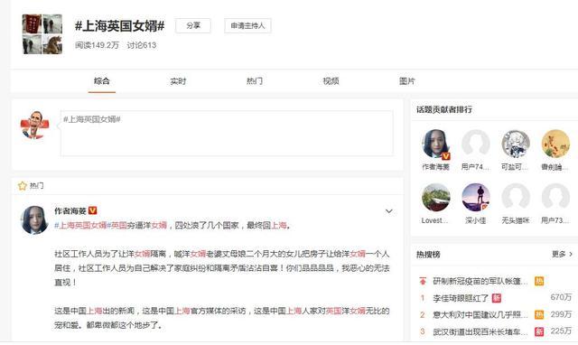Click the star icon next to 热门
Screen dimensions: 578x345
[23, 185]
